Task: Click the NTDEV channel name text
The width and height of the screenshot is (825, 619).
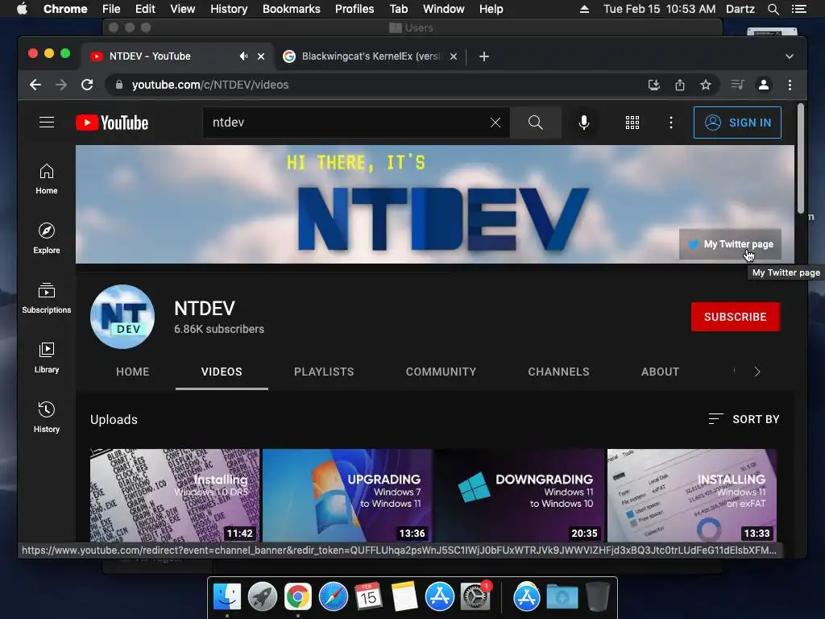Action: pyautogui.click(x=205, y=309)
